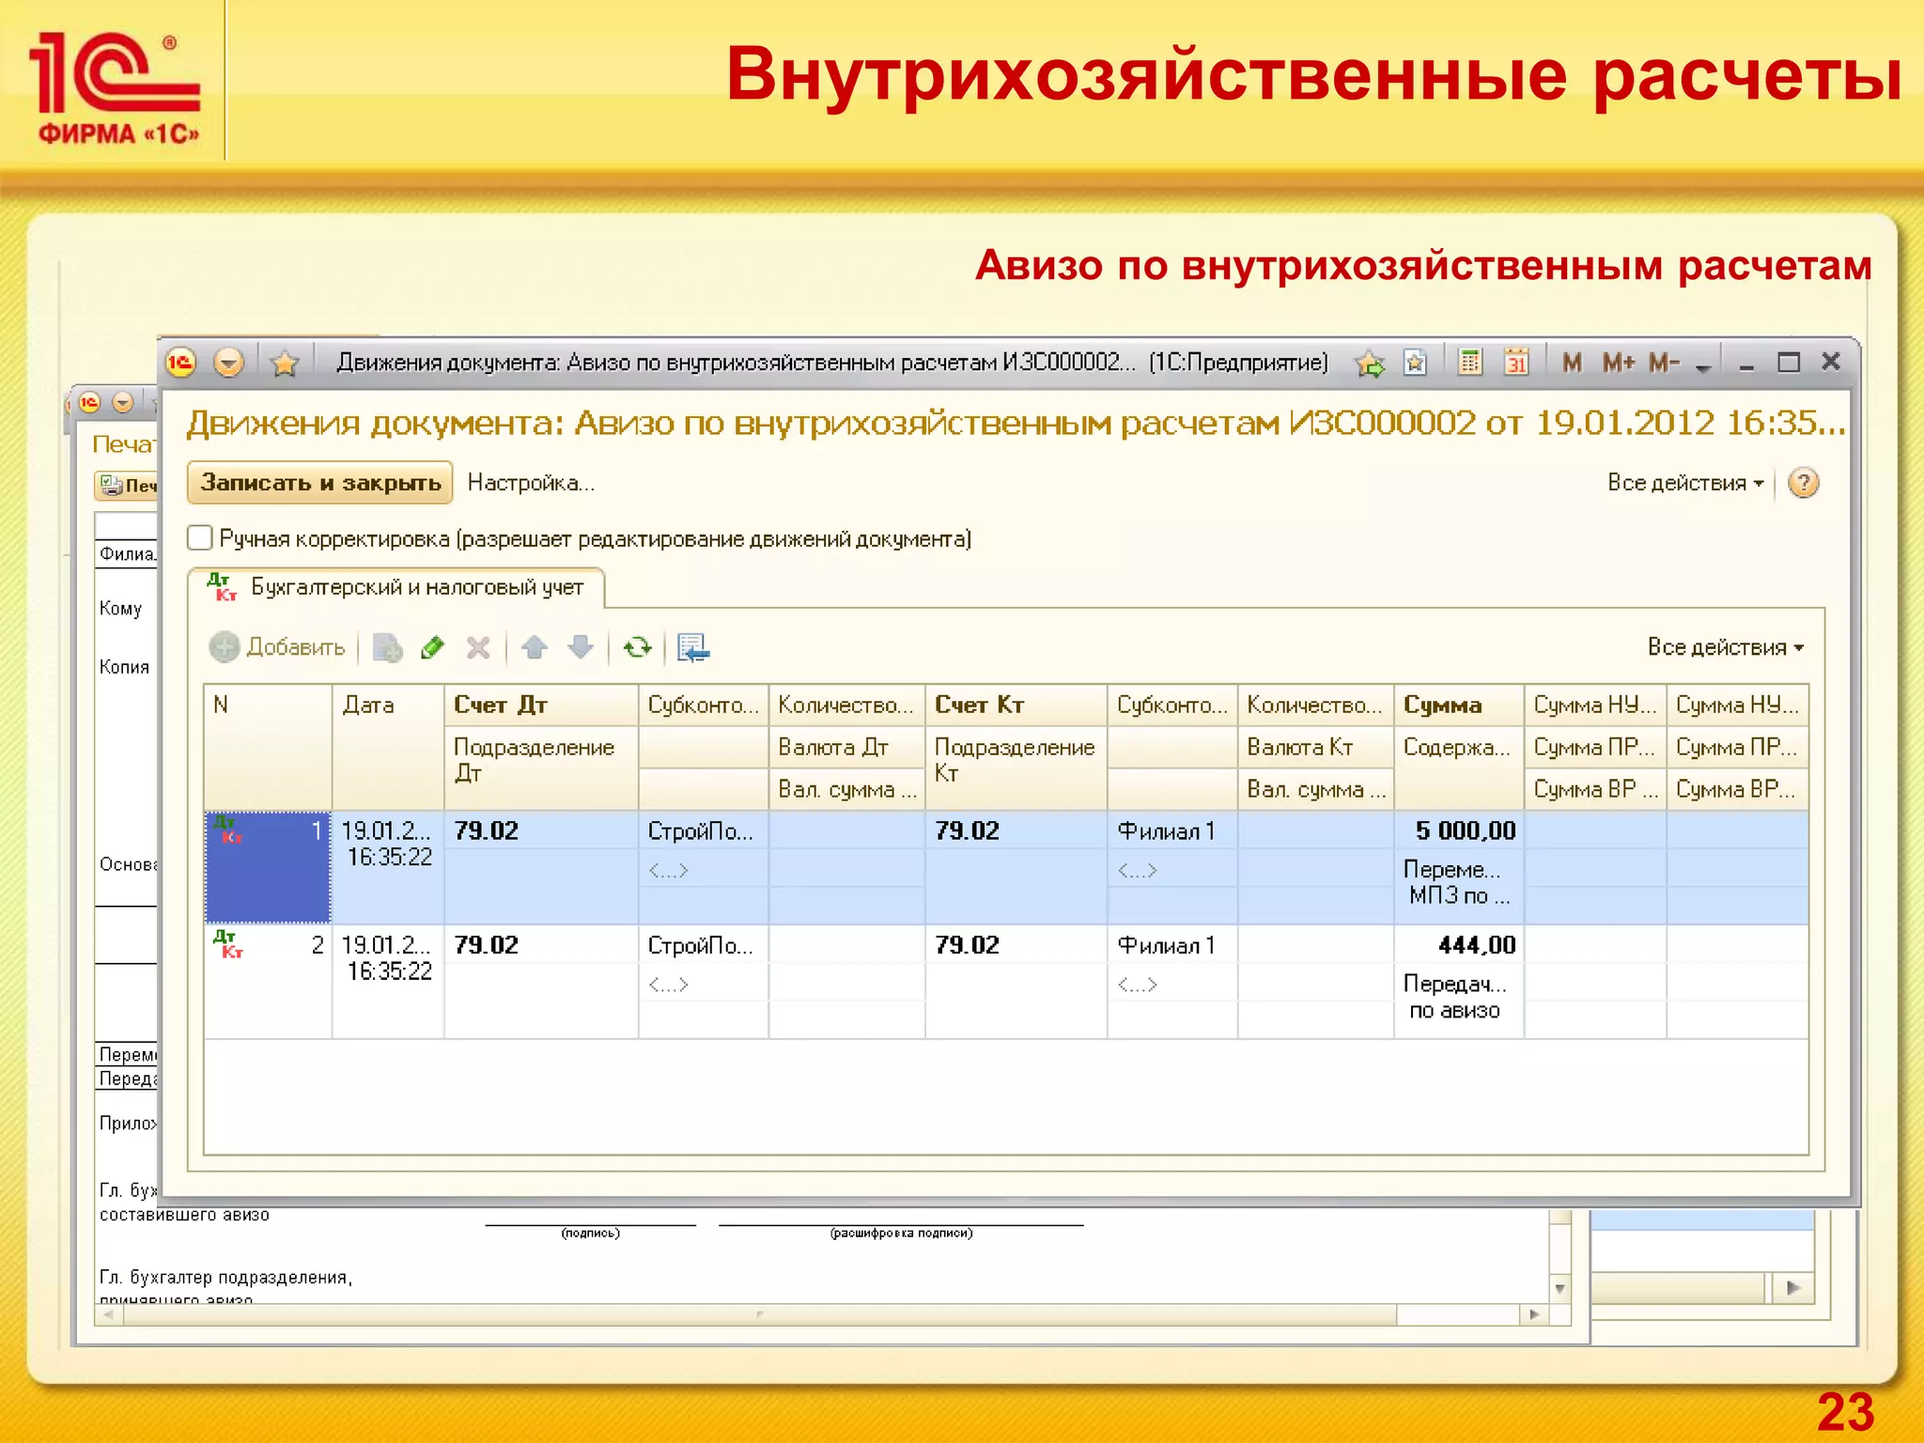Click the refresh list icon

pyautogui.click(x=637, y=647)
